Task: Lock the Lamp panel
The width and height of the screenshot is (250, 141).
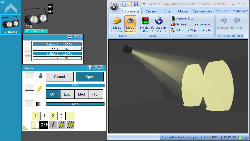Action: coord(90,68)
